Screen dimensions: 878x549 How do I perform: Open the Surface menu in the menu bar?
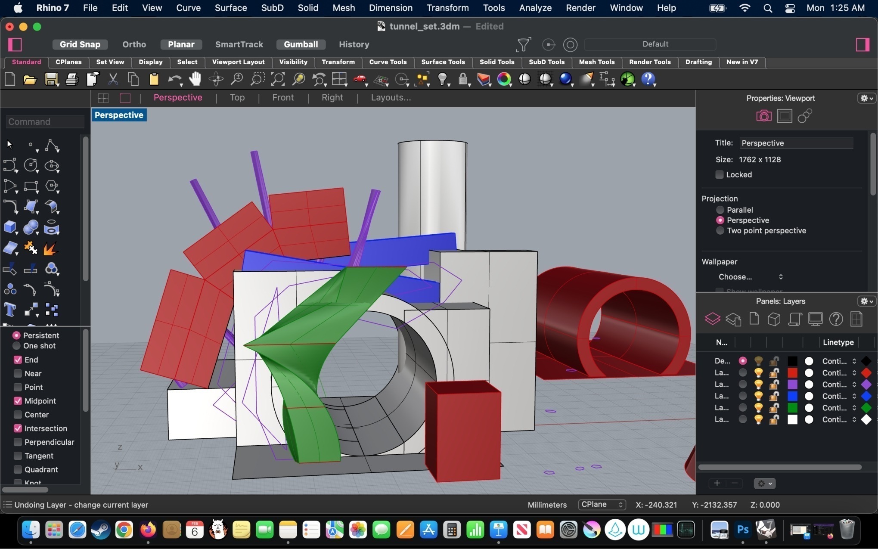(231, 8)
